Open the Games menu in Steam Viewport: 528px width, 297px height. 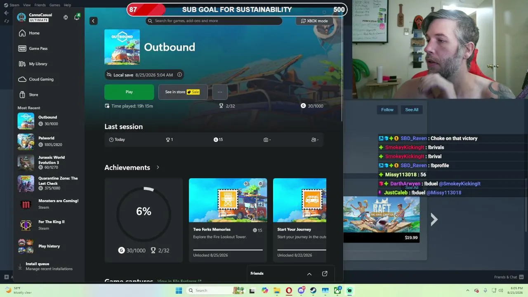click(55, 5)
